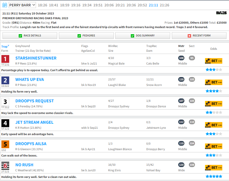Open the calendar date picker icon
Screen dimensions: 229x181
[x=5, y=5]
